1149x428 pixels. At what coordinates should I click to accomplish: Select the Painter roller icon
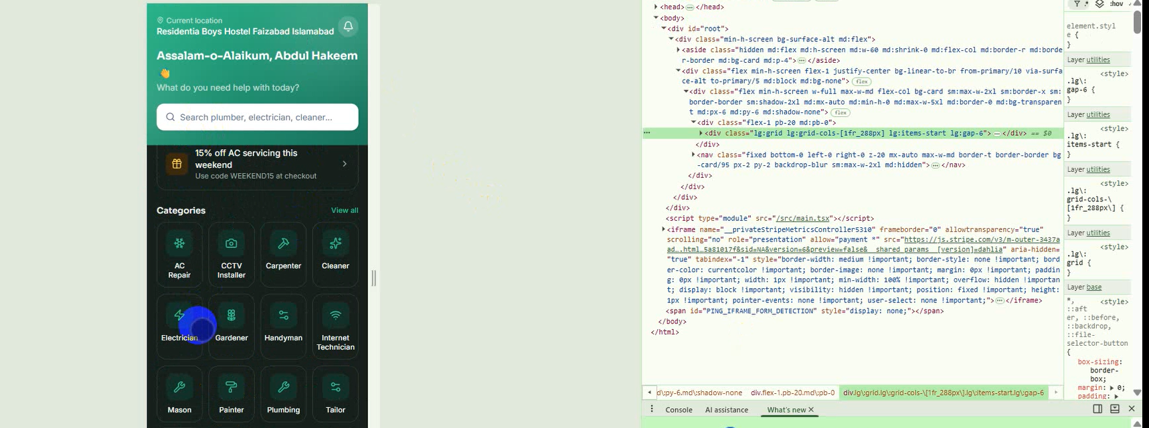[232, 387]
